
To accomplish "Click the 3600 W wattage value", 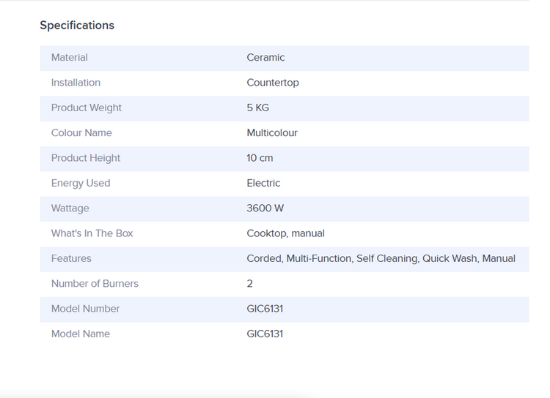I will tap(265, 209).
